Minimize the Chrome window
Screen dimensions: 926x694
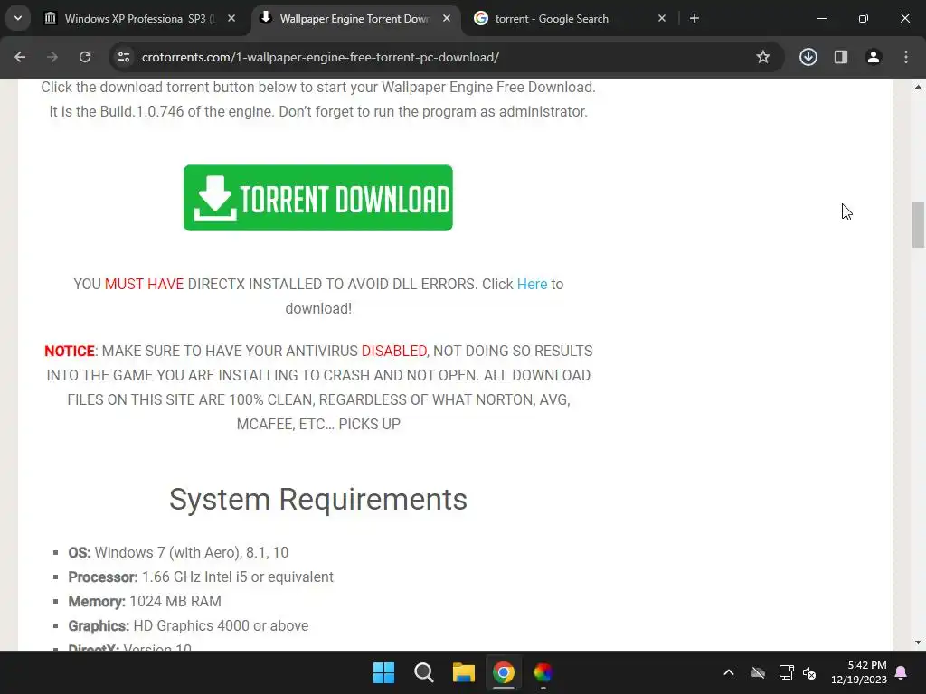click(x=821, y=19)
